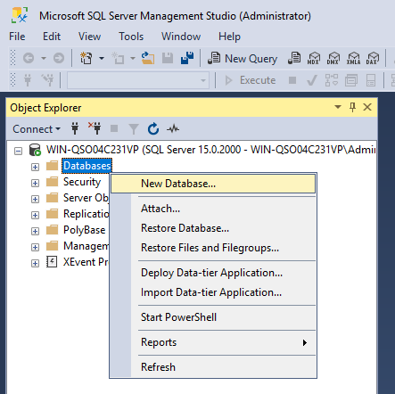Open the Help menu

point(229,37)
